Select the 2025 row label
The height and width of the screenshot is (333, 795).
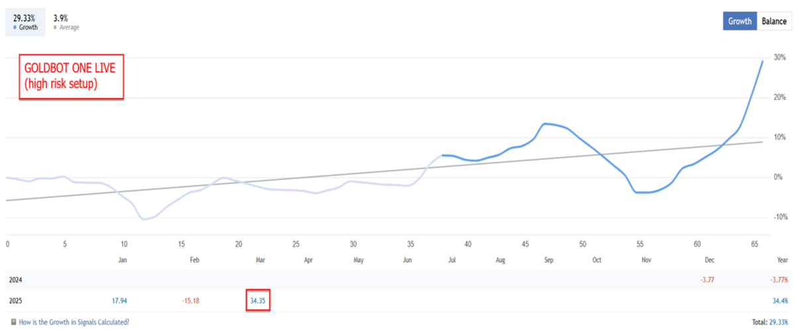click(x=13, y=301)
